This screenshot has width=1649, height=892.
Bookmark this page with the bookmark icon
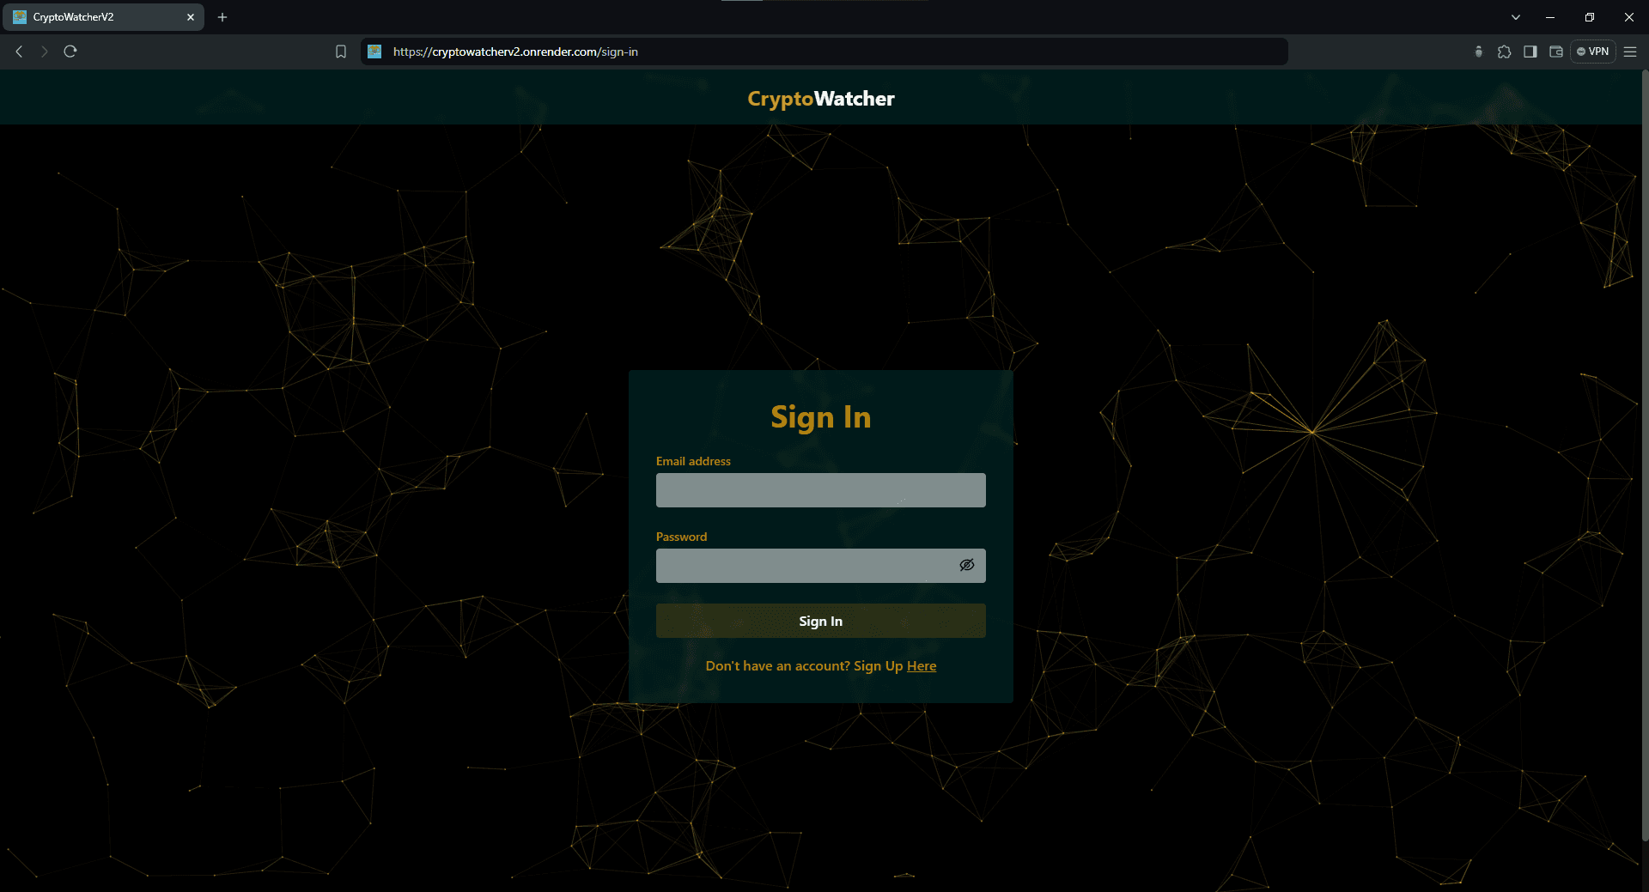(341, 52)
